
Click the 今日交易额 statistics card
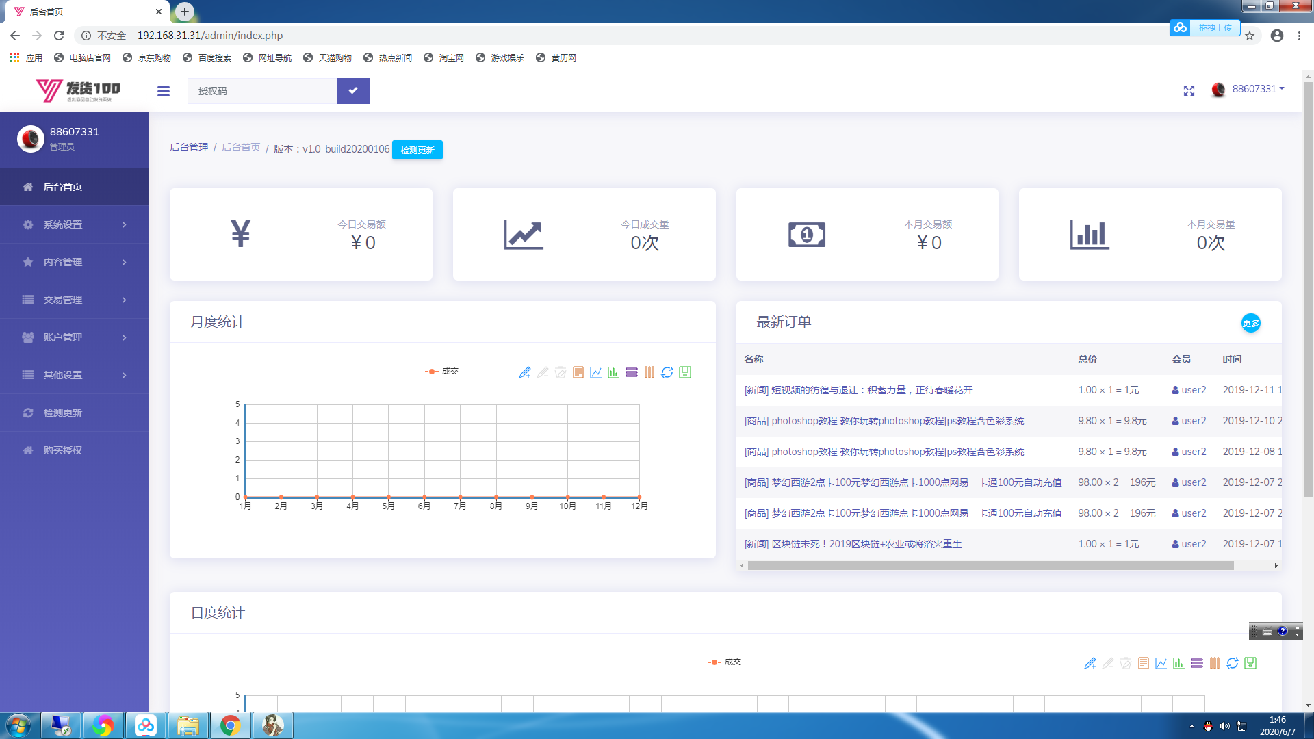tap(301, 234)
